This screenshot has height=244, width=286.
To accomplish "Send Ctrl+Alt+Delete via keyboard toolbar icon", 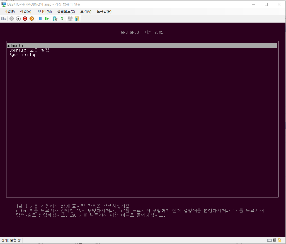I will tap(3, 19).
